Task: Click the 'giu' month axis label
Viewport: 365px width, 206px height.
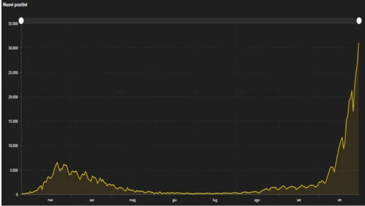Action: (175, 200)
